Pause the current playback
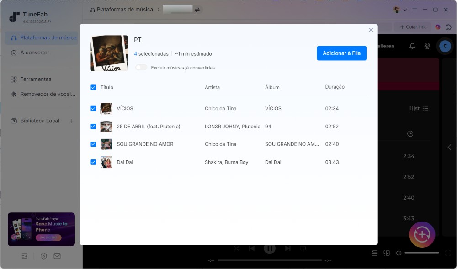The width and height of the screenshot is (457, 269). click(270, 248)
